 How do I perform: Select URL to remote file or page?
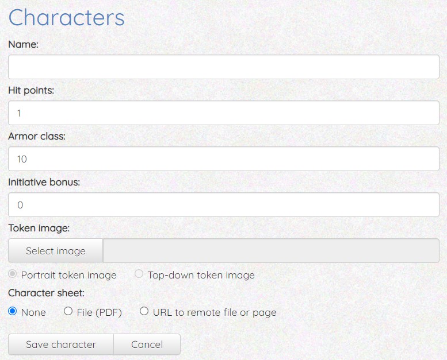(144, 312)
